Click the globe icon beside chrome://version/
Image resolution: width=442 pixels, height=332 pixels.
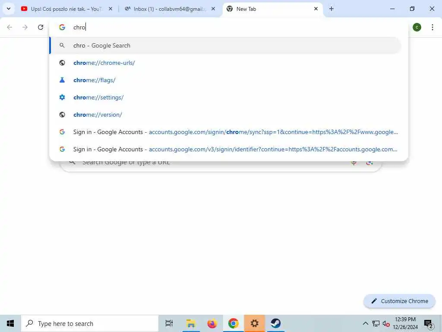point(62,115)
